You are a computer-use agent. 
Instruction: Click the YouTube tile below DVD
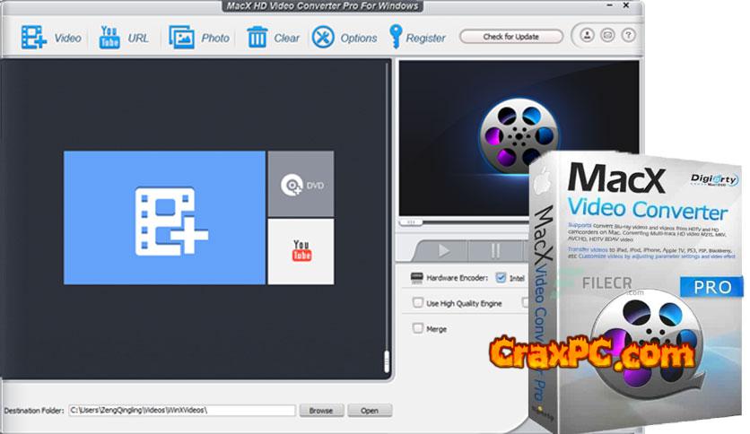coord(301,251)
